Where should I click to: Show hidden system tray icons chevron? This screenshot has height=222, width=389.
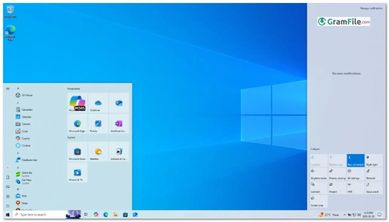coord(344,215)
